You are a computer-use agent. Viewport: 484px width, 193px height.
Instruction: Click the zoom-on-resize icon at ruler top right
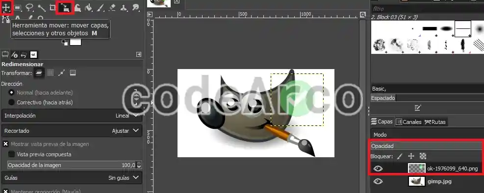pyautogui.click(x=363, y=14)
